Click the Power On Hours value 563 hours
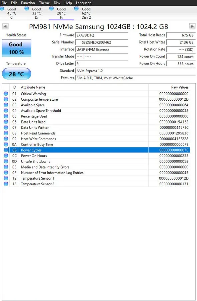This screenshot has width=197, height=301. (181, 64)
